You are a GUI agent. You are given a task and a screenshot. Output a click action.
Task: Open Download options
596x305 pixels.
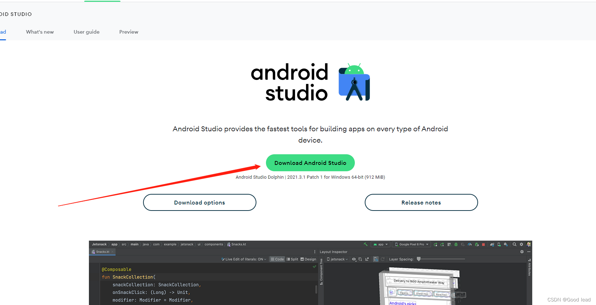(x=199, y=202)
